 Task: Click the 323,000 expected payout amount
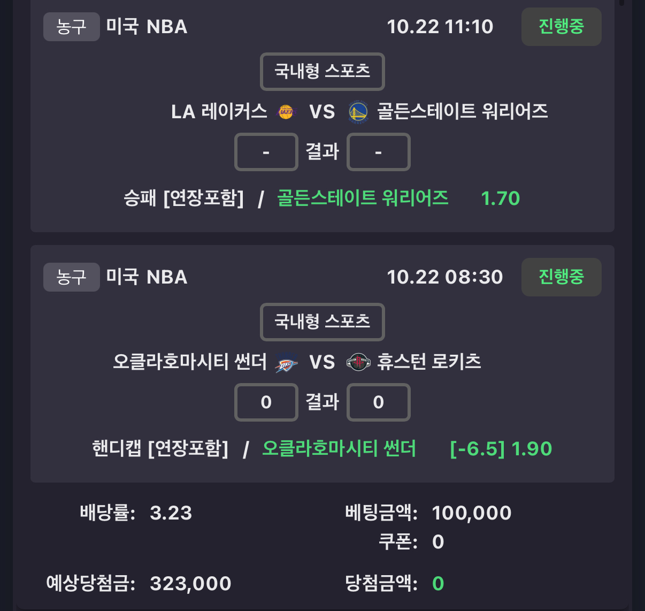[x=190, y=584]
